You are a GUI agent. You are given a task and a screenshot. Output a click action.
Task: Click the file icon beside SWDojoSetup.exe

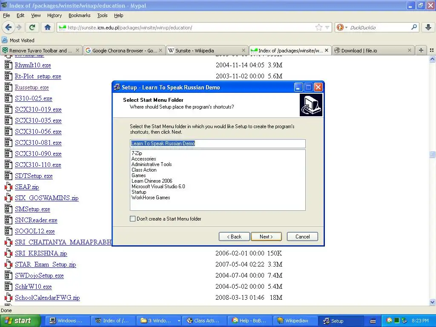(9, 275)
